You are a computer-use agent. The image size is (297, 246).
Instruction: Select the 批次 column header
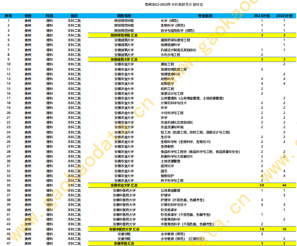(x=74, y=16)
